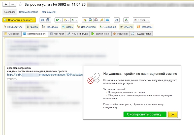The height and width of the screenshot is (135, 194).
Task: Select the Решения tab
Action: pos(120,33)
